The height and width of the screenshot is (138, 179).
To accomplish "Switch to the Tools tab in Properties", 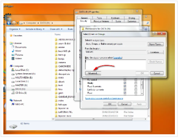I will (x=99, y=18).
